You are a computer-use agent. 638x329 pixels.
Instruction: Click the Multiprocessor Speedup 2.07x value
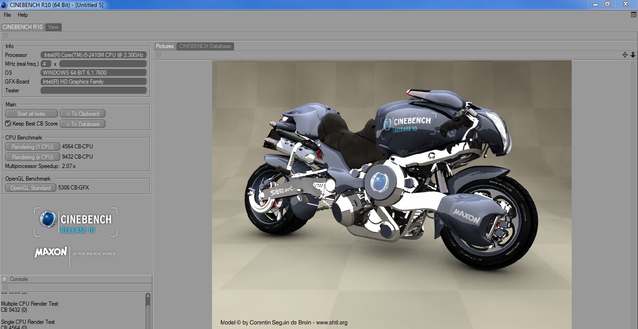coord(69,166)
